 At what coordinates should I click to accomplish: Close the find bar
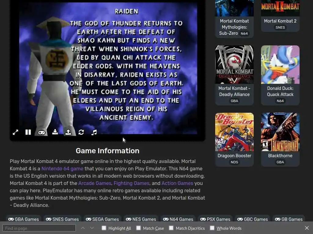pyautogui.click(x=307, y=228)
